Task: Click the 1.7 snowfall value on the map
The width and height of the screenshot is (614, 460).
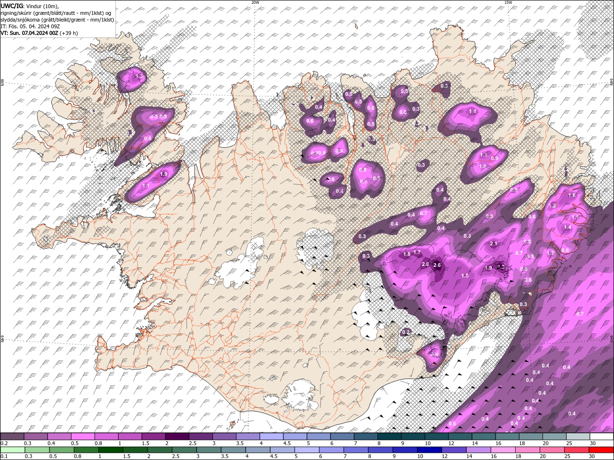Action: click(x=417, y=252)
